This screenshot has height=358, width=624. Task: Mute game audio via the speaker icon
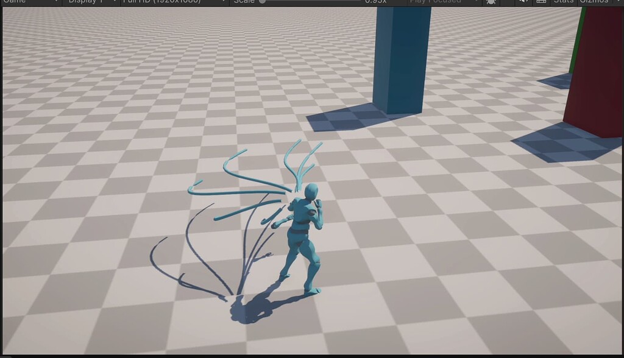(x=524, y=2)
